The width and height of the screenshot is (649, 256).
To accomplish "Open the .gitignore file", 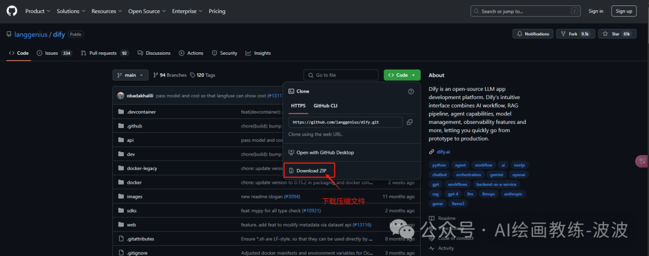I will click(138, 252).
